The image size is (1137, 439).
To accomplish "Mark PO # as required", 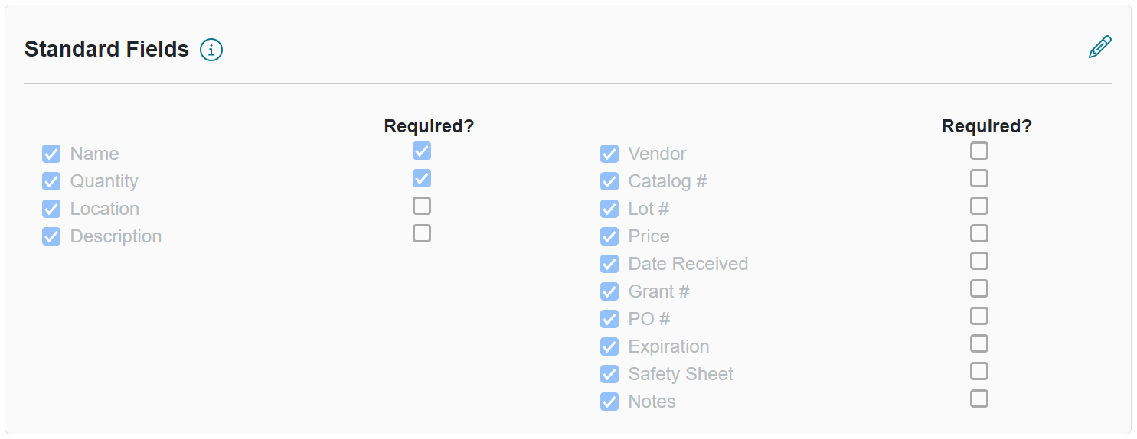I will [979, 316].
